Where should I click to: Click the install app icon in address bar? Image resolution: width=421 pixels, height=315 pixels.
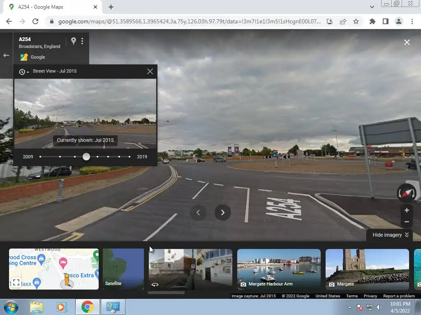tap(330, 21)
